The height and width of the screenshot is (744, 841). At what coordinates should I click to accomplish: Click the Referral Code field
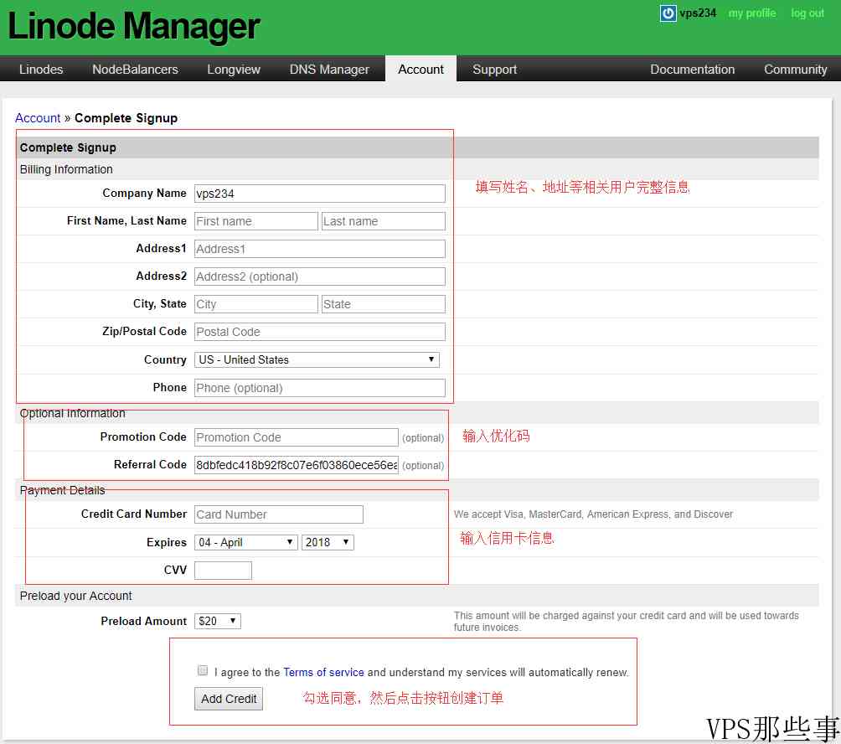[296, 465]
